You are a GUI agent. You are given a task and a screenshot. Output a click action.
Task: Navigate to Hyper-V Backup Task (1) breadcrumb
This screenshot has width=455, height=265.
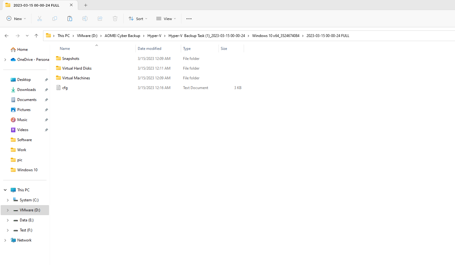207,36
